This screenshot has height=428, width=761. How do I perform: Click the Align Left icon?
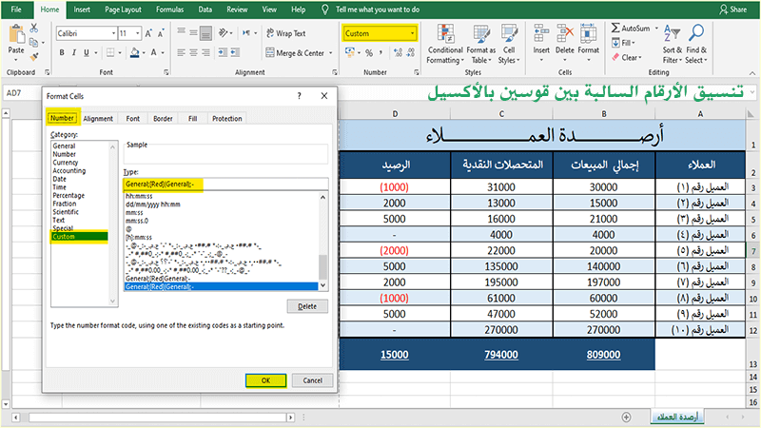click(x=181, y=52)
